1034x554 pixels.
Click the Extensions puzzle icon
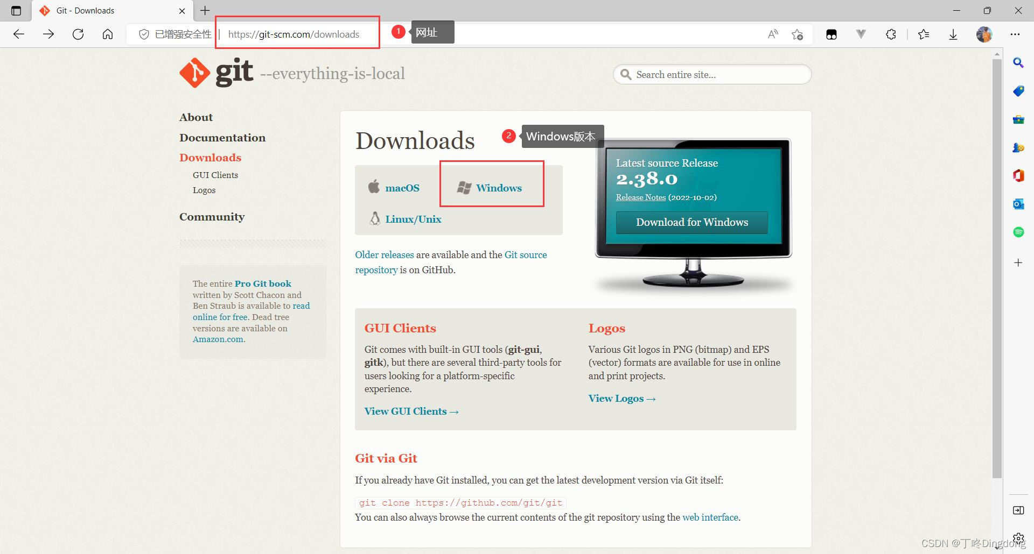click(x=891, y=34)
